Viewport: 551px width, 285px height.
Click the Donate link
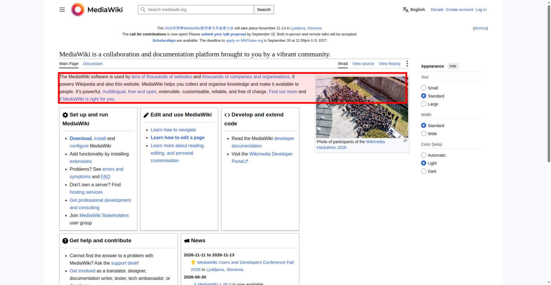coord(437,10)
